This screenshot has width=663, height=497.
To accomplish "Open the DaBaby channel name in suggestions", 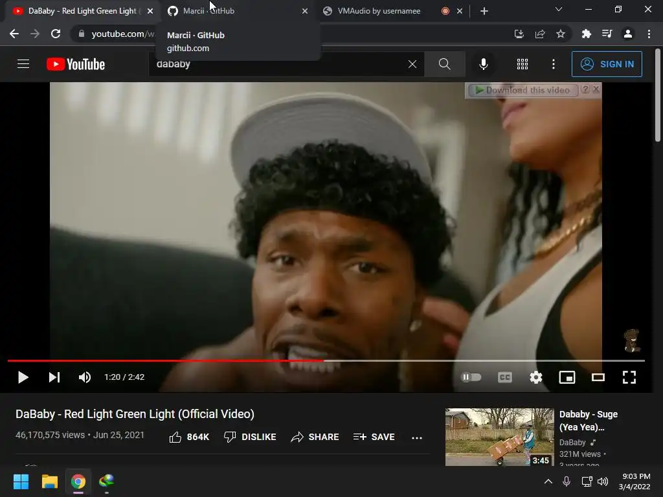I will (572, 442).
